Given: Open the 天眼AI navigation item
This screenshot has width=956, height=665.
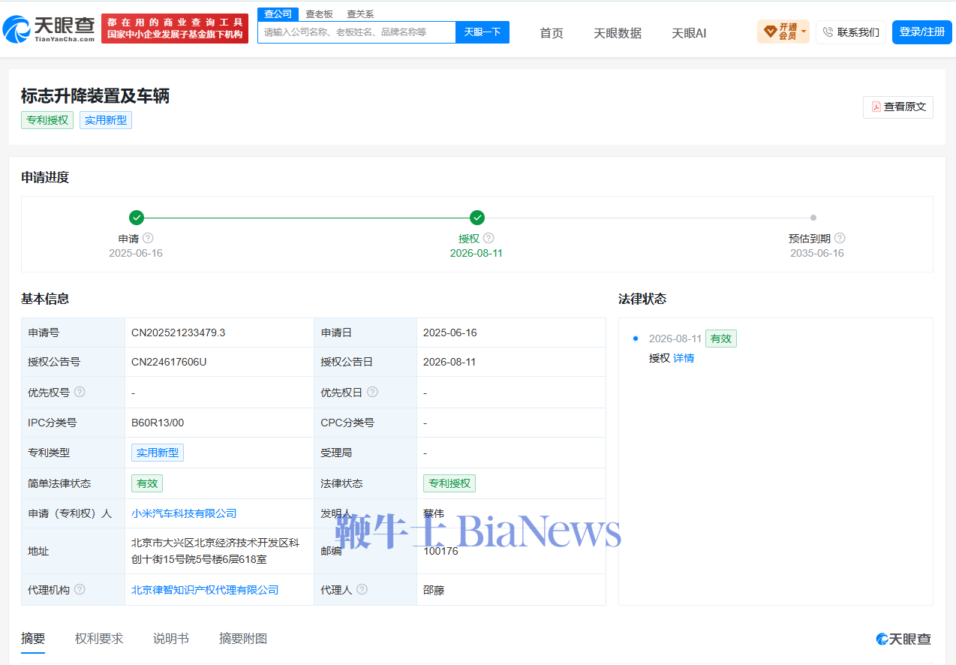Looking at the screenshot, I should (689, 33).
